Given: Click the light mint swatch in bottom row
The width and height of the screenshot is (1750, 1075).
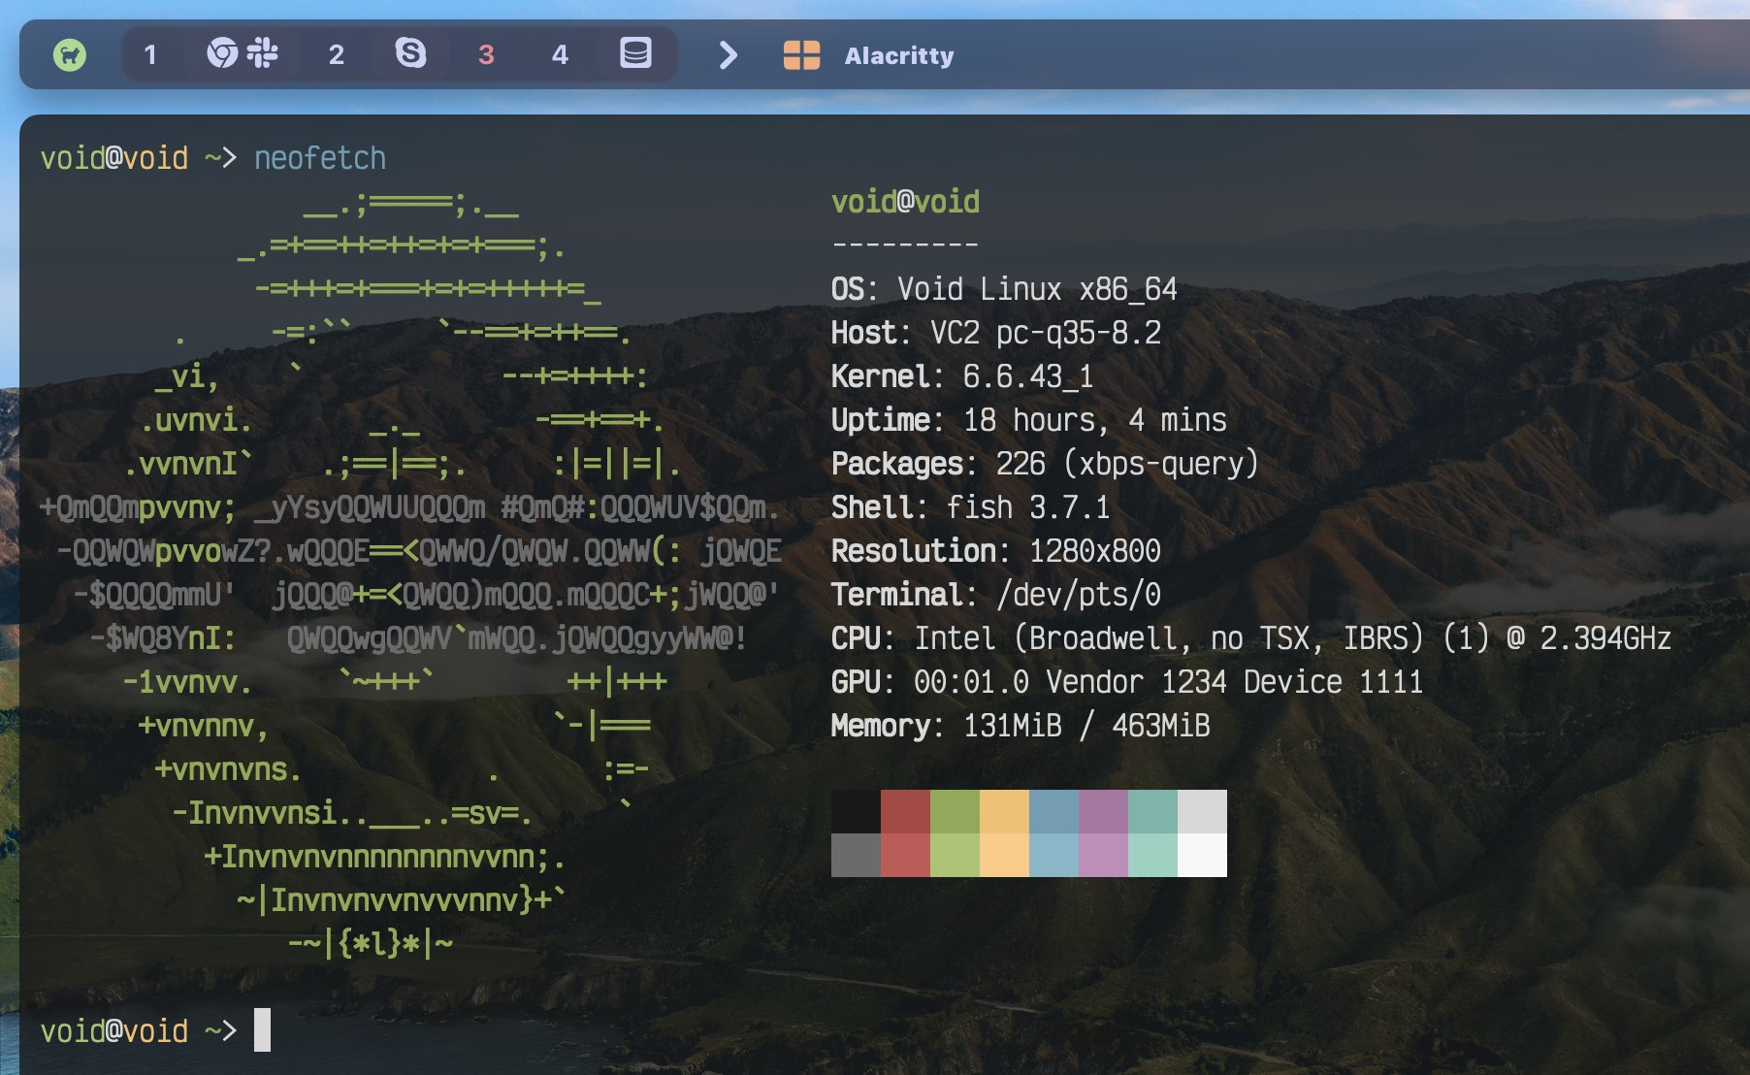Looking at the screenshot, I should tap(1152, 855).
